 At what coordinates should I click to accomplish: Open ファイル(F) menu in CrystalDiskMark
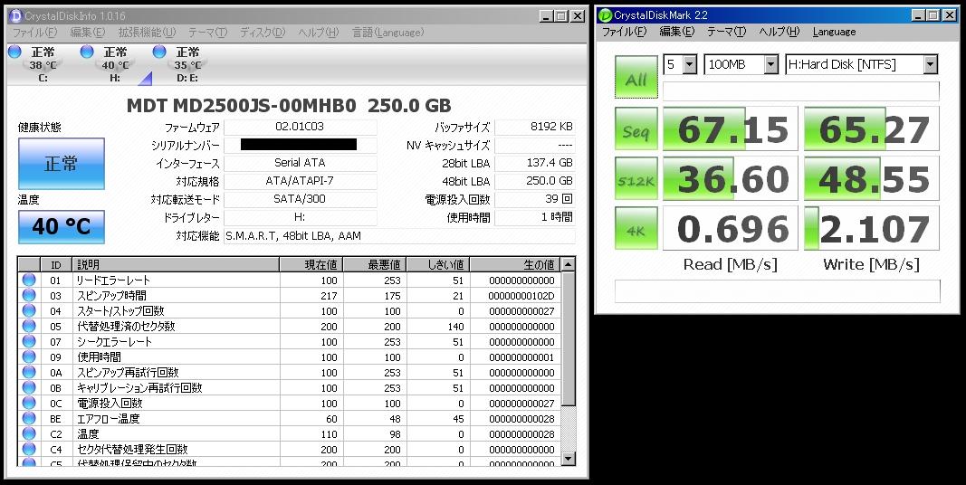pyautogui.click(x=624, y=32)
